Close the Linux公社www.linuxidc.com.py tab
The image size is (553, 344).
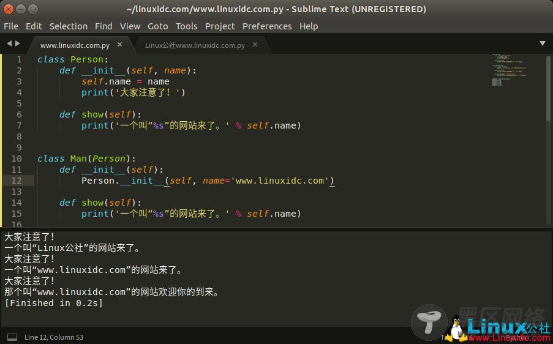[x=255, y=45]
